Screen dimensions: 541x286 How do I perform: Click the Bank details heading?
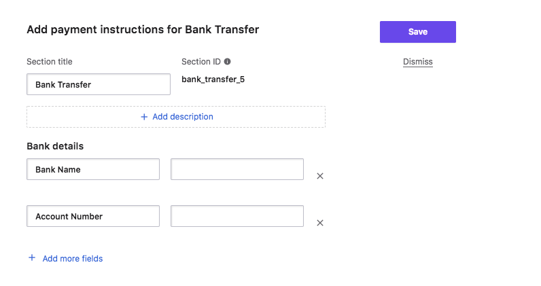point(55,146)
